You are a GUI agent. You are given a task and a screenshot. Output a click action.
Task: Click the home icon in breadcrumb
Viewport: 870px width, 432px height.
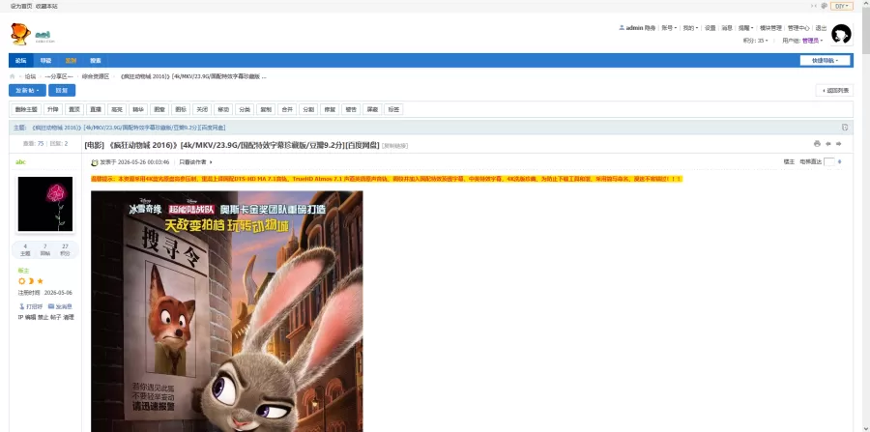(13, 76)
